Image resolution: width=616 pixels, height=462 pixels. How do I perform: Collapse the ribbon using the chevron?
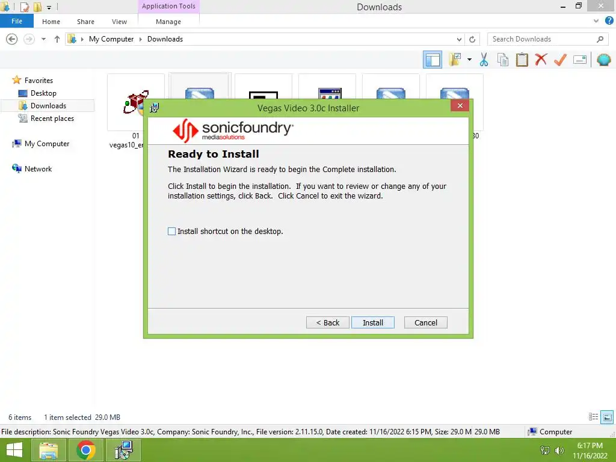tap(596, 21)
